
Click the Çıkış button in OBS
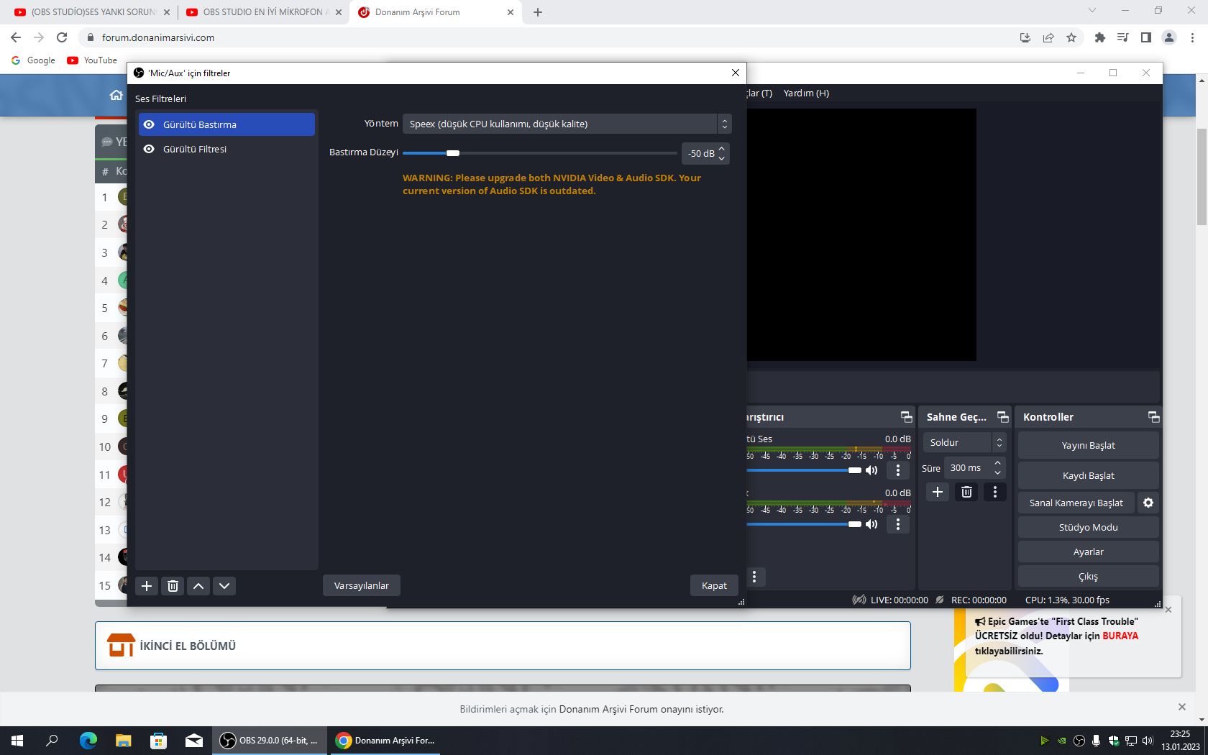point(1088,576)
